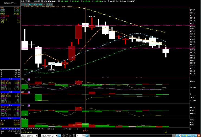Switch chart to 15-minute interval
This screenshot has height=137, width=201.
tap(33, 4)
